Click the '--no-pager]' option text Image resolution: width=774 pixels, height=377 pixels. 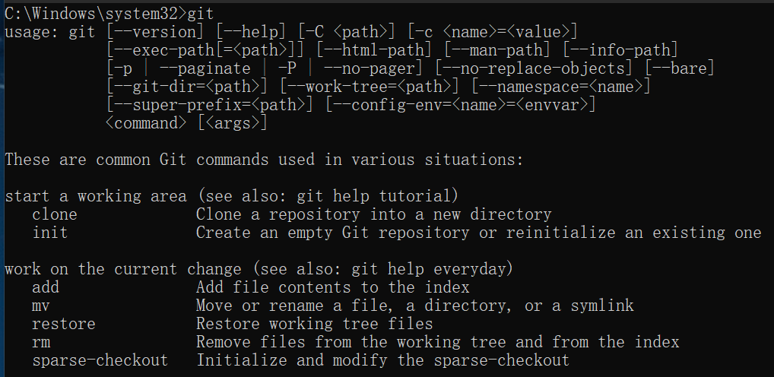374,68
